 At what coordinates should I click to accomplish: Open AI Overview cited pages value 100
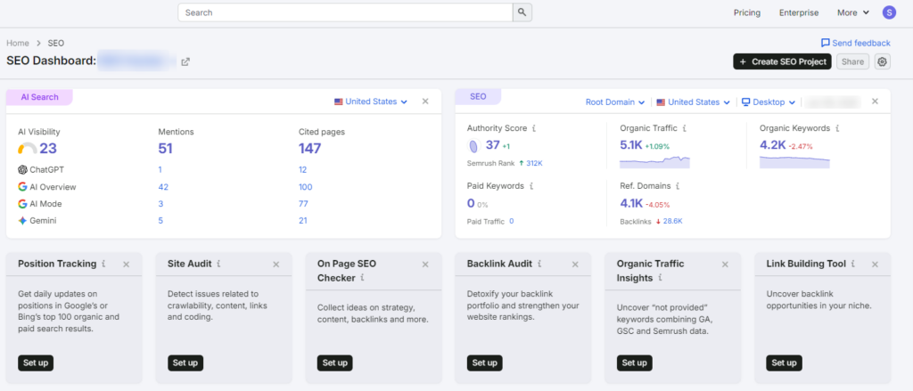pyautogui.click(x=306, y=187)
